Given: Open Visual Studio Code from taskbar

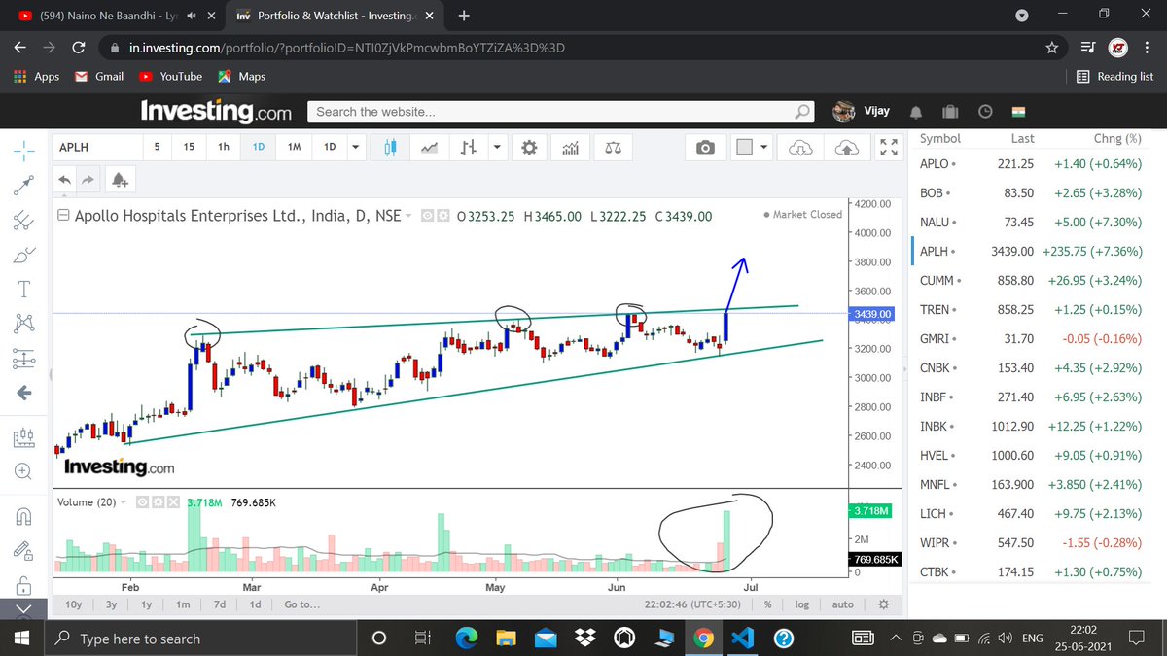Looking at the screenshot, I should click(x=744, y=639).
